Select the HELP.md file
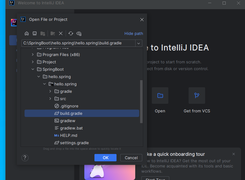Viewport: 245px width, 180px height. [82, 135]
